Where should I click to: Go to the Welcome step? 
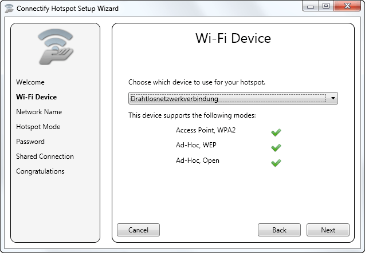point(30,82)
